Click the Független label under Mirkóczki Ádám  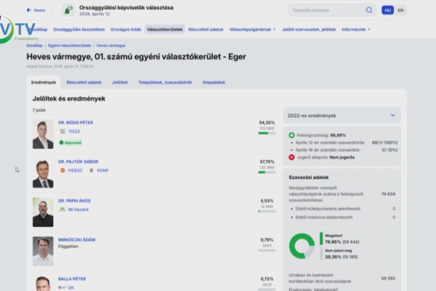click(x=68, y=246)
